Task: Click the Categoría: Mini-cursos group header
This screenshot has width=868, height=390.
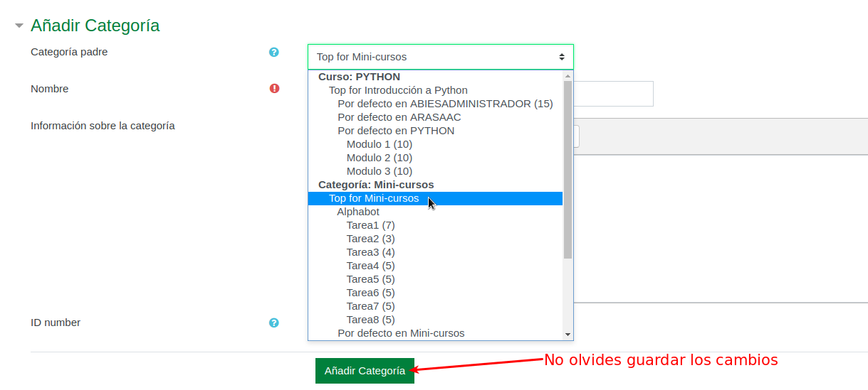Action: click(376, 185)
